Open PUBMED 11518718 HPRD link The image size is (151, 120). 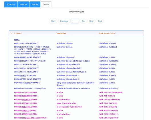click(26, 92)
